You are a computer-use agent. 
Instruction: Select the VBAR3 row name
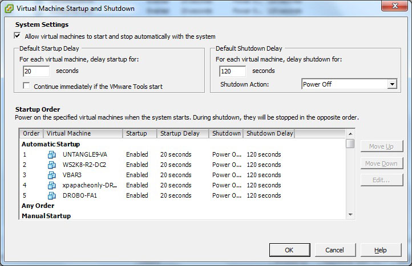(72, 175)
